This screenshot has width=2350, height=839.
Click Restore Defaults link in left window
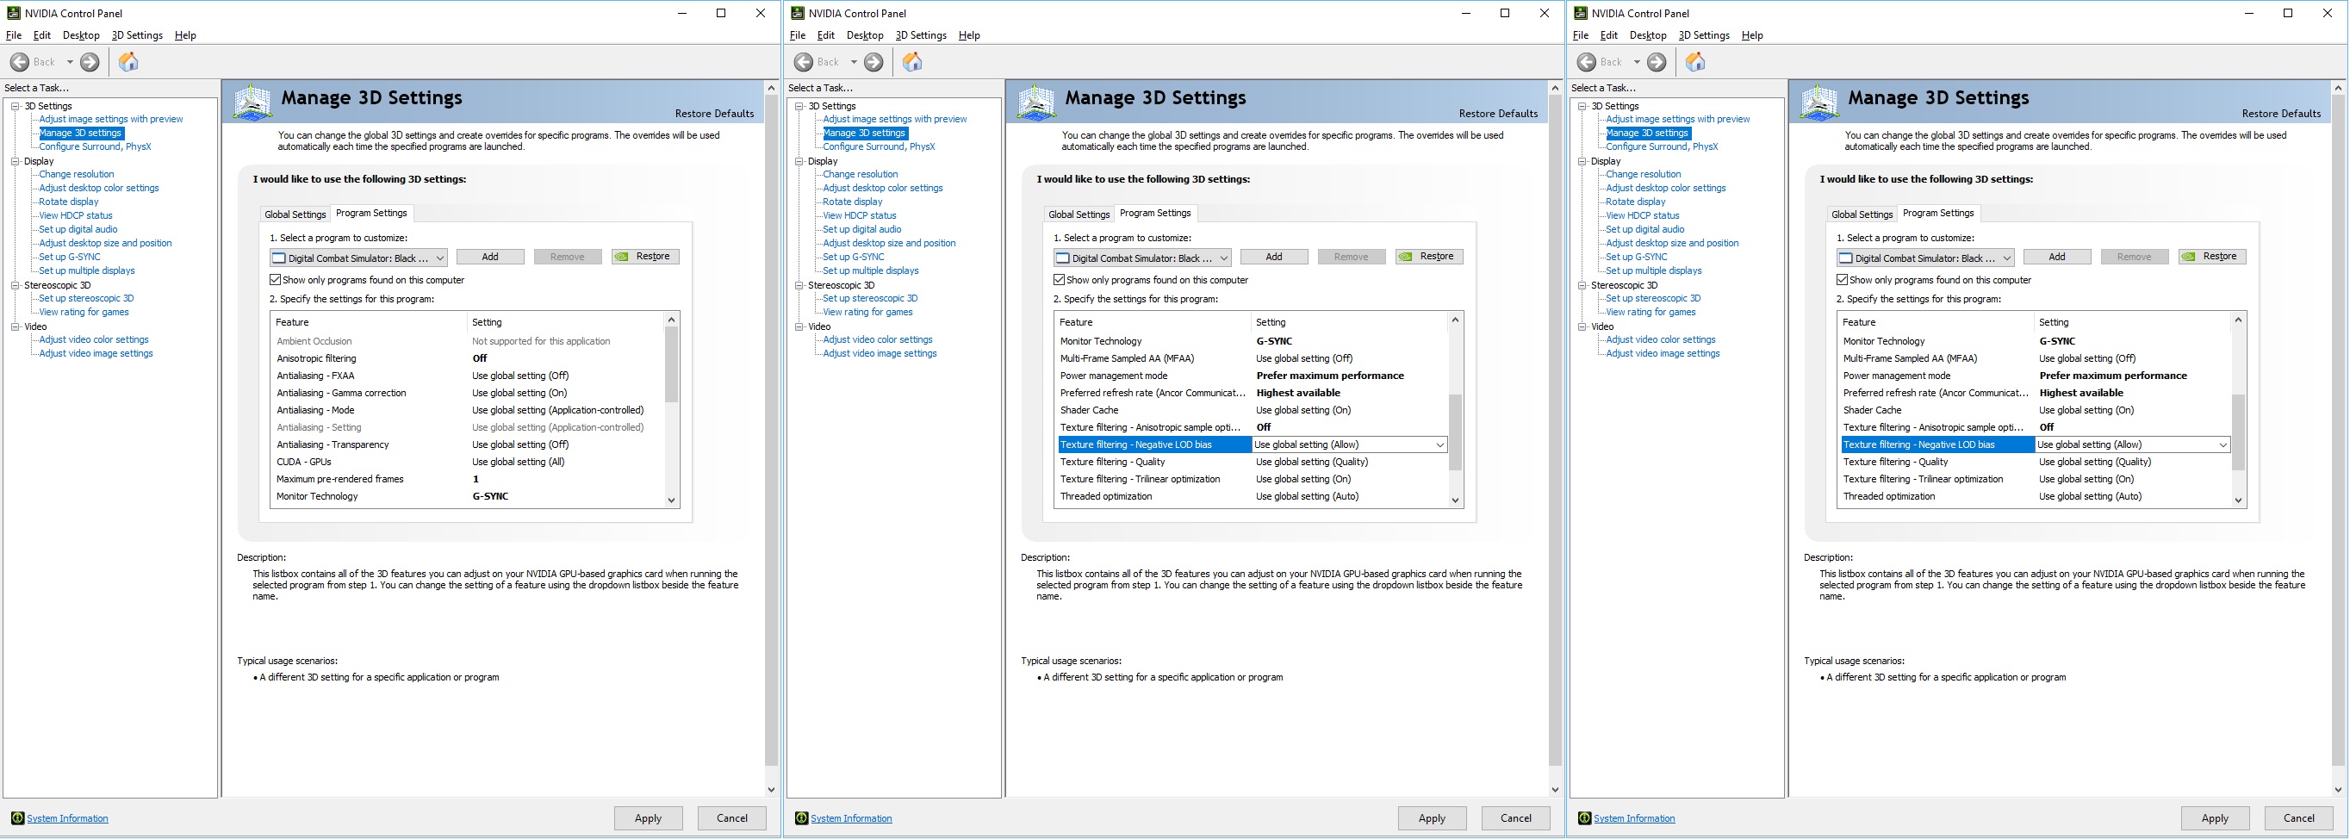tap(714, 114)
